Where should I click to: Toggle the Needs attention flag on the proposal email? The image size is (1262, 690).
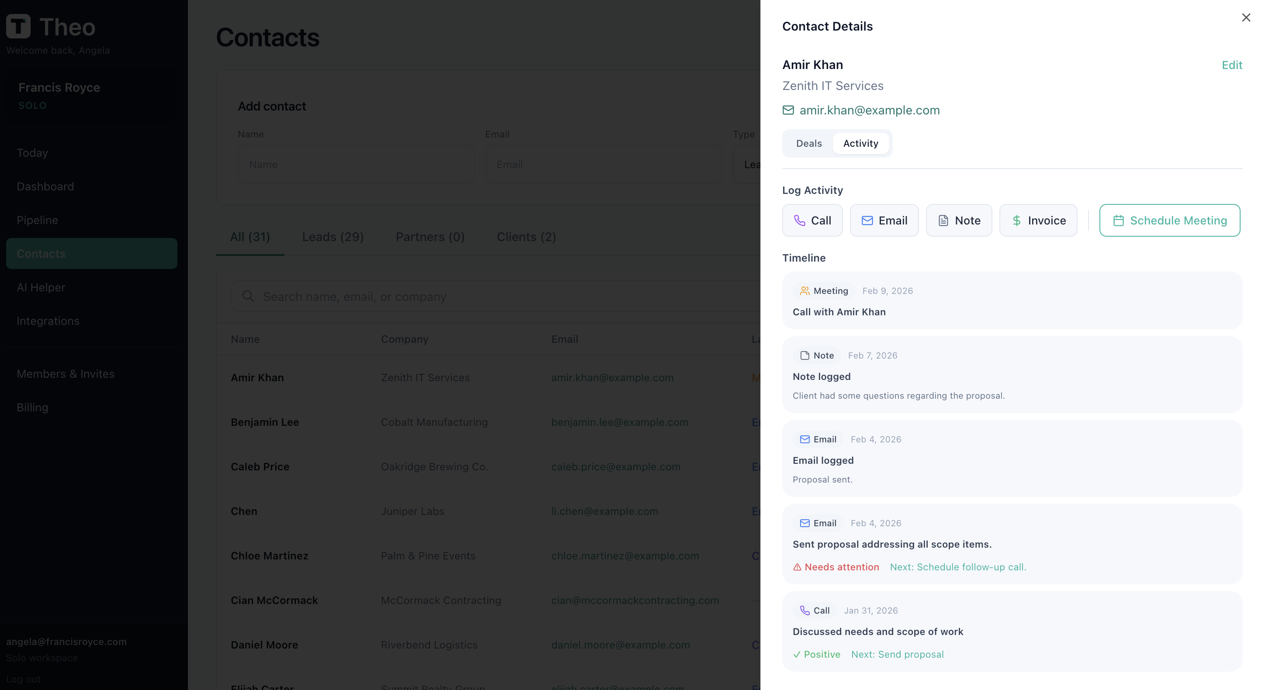pyautogui.click(x=836, y=567)
